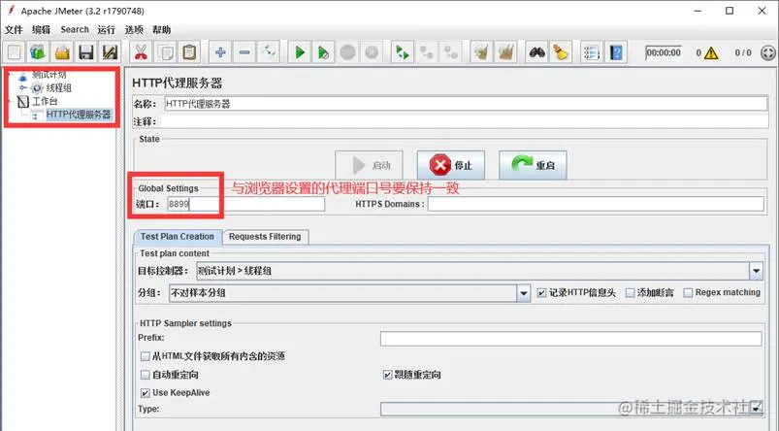Toggle the Use KeepAlive checkbox

[146, 393]
